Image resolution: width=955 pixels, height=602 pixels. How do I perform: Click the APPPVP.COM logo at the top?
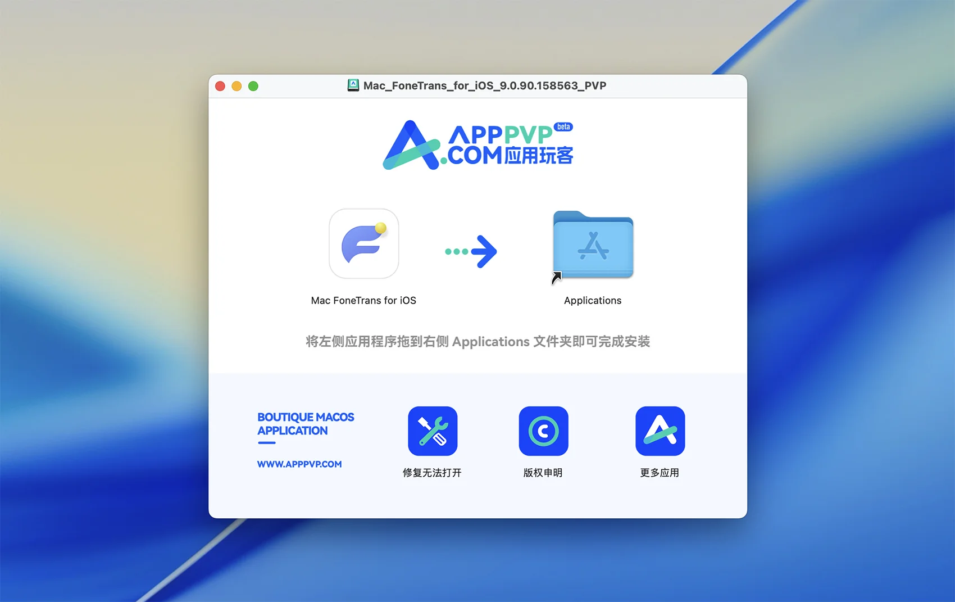pos(477,145)
